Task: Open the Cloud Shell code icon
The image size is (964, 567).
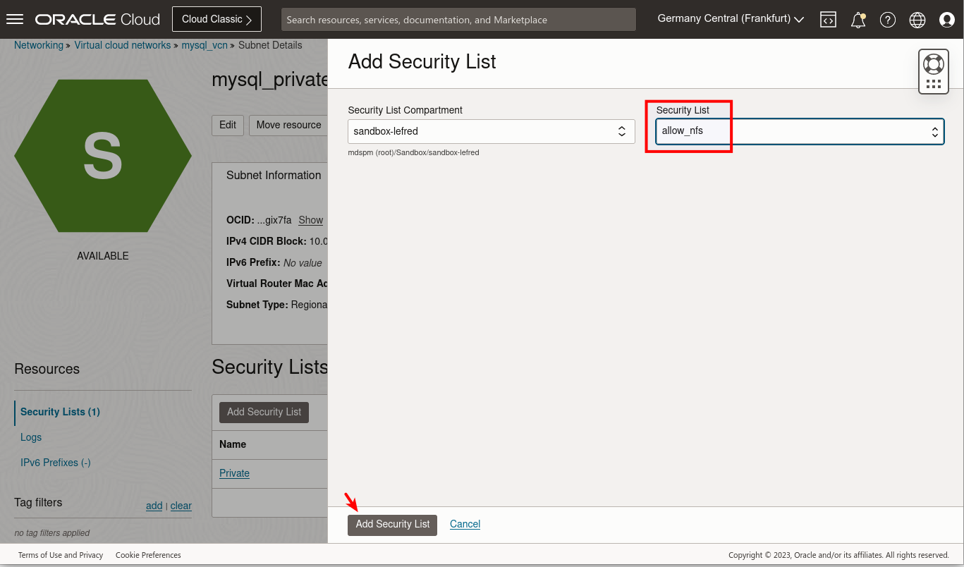Action: click(x=828, y=20)
